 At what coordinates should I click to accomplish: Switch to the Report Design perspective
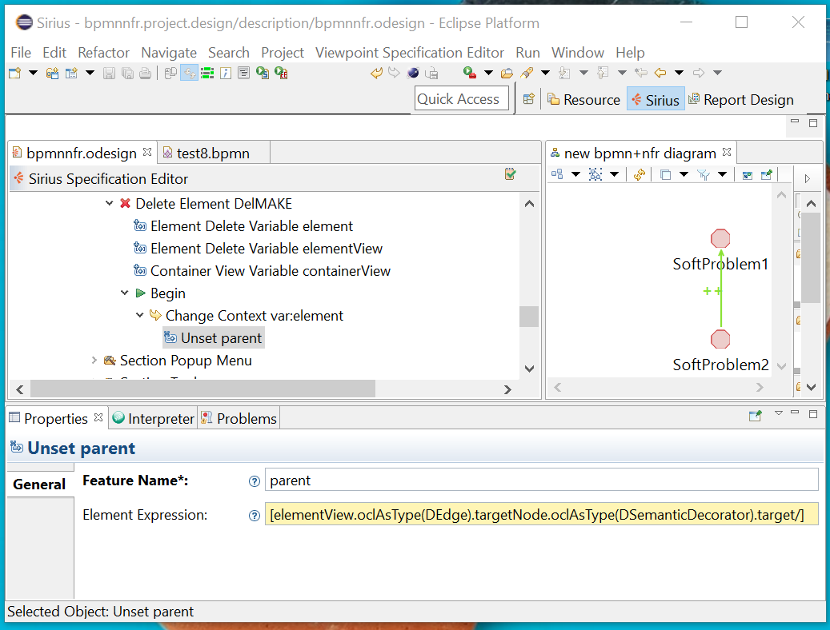click(x=740, y=99)
